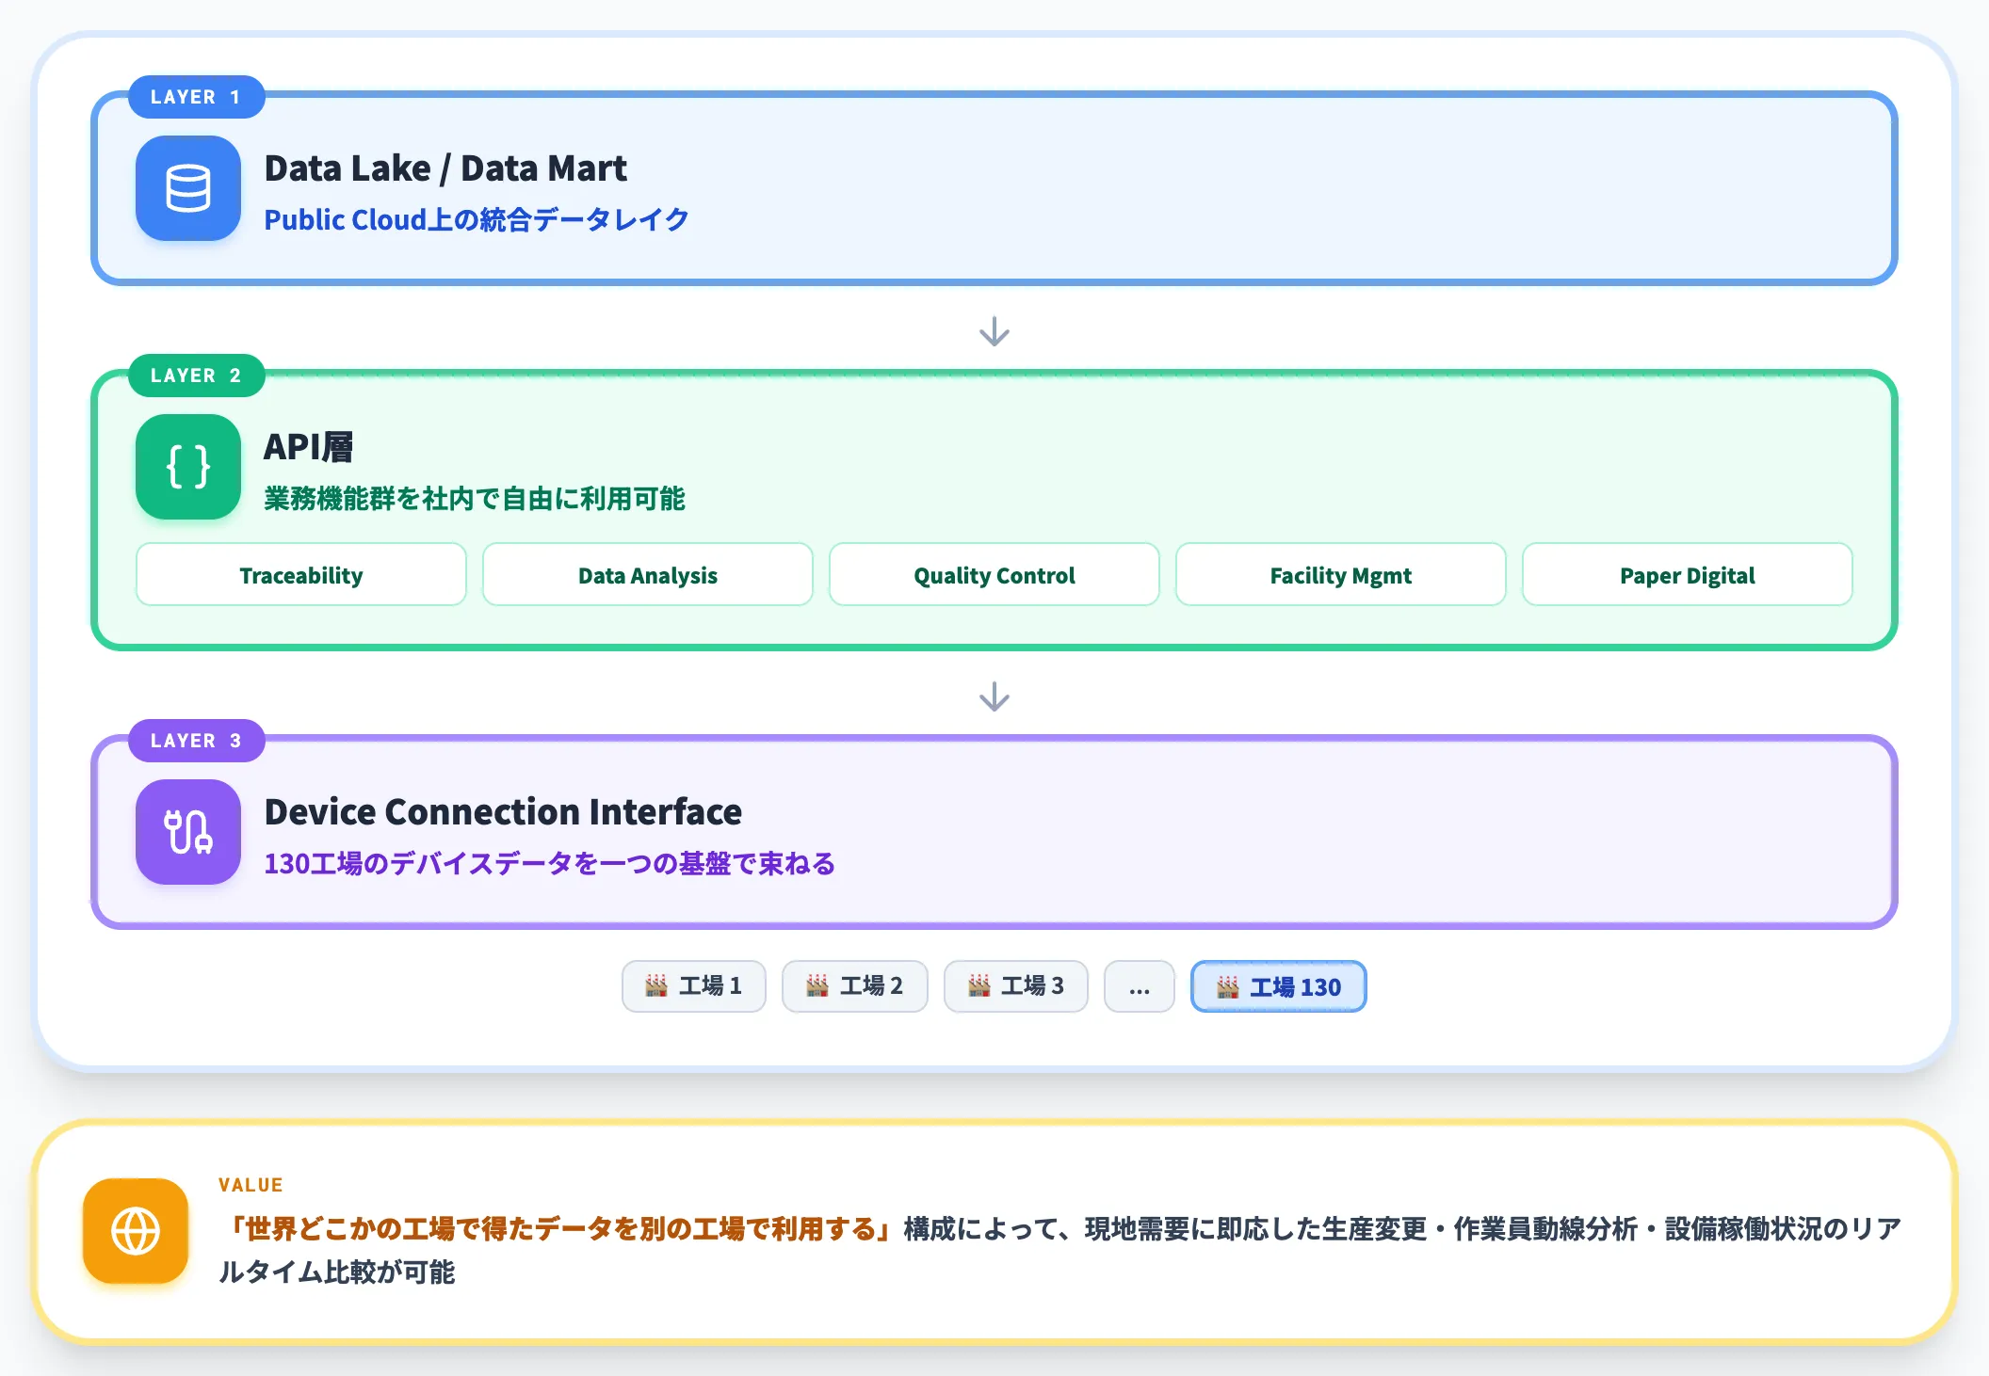Click the ルタイム比較が可能 text line
Image resolution: width=1989 pixels, height=1376 pixels.
click(337, 1272)
